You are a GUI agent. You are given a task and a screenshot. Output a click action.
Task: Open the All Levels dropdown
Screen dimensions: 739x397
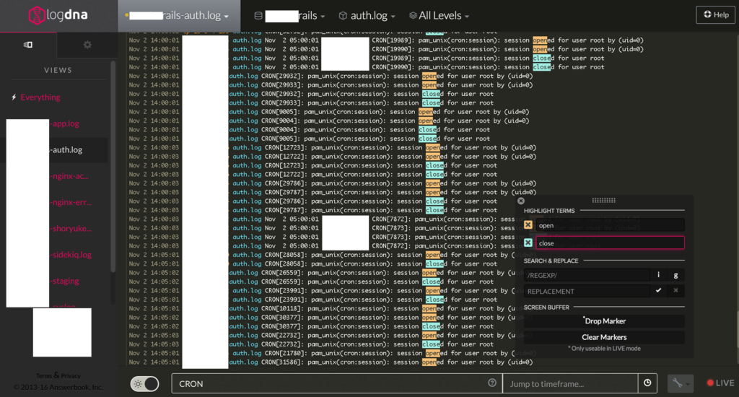[440, 16]
